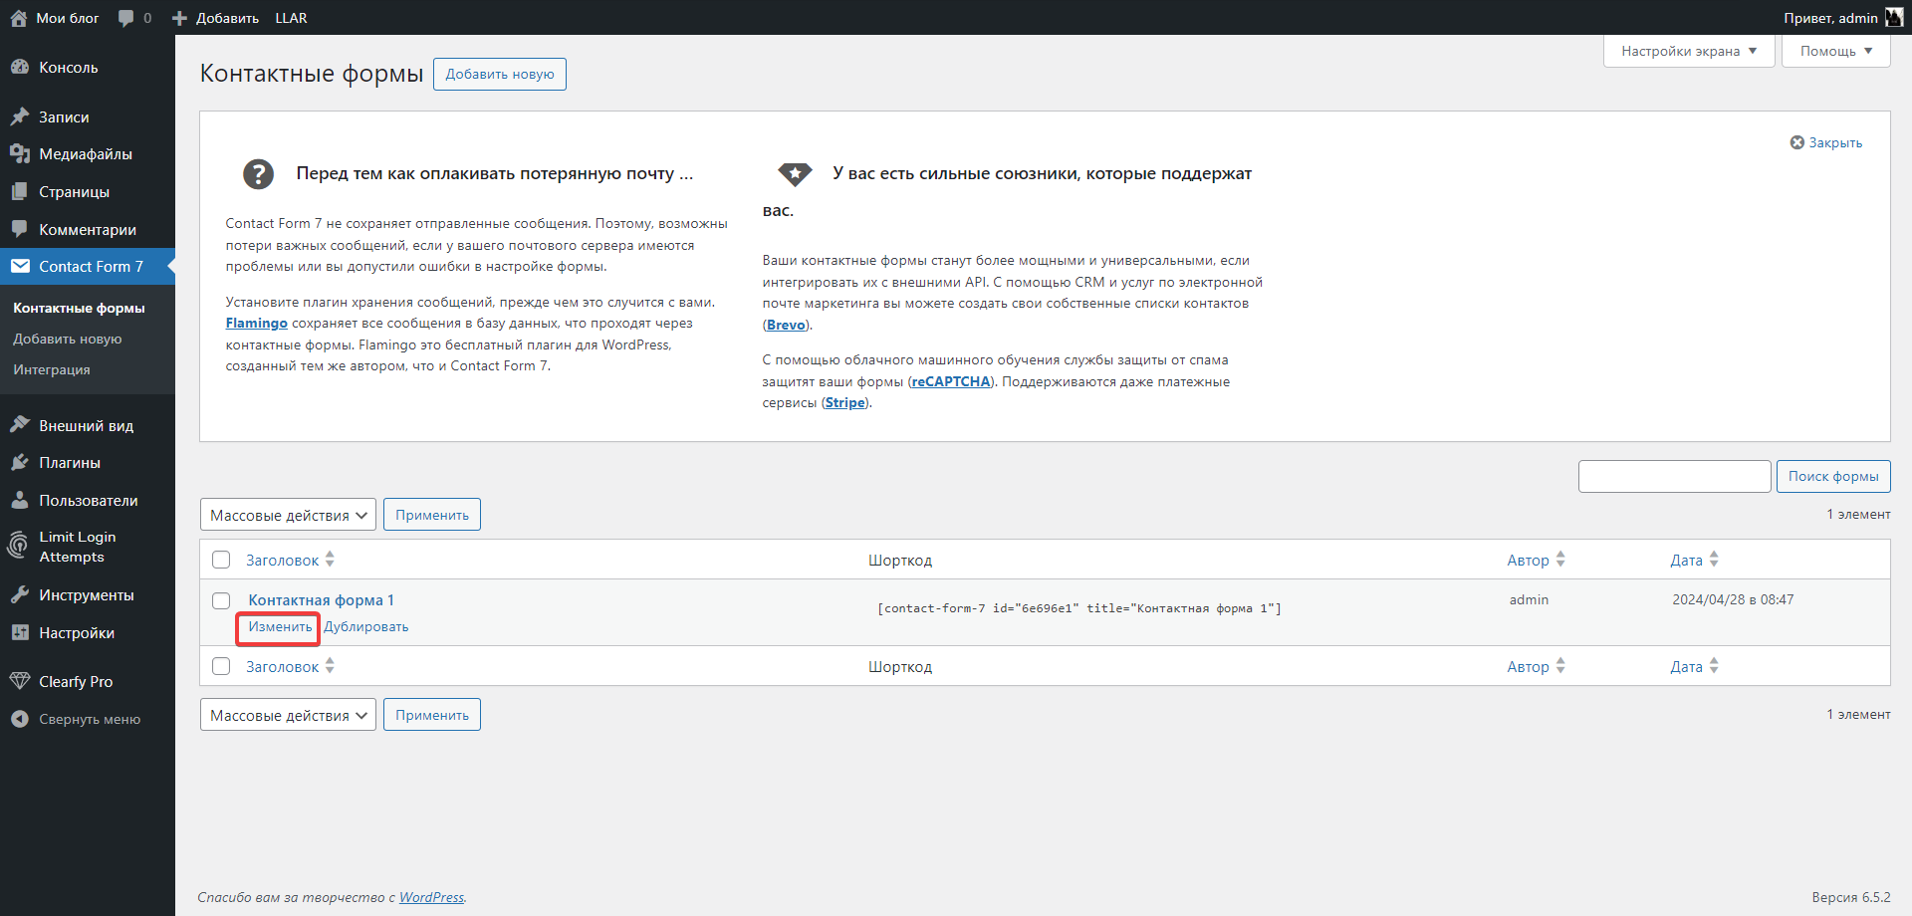Open the bottom Массовые действия dropdown
This screenshot has width=1912, height=916.
point(288,715)
